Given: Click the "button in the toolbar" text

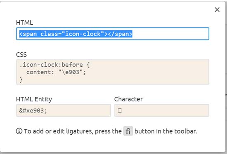Looking at the screenshot, I should pyautogui.click(x=166, y=131).
